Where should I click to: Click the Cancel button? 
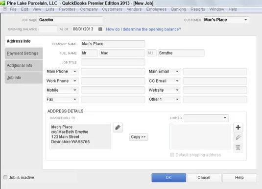(x=204, y=178)
